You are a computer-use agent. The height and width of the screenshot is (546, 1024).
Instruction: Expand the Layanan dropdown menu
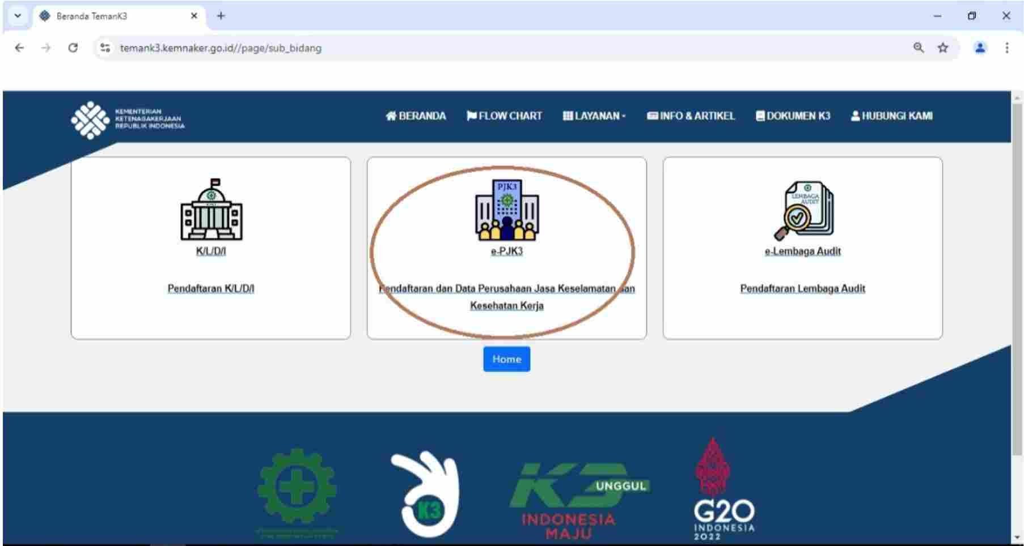(x=594, y=116)
